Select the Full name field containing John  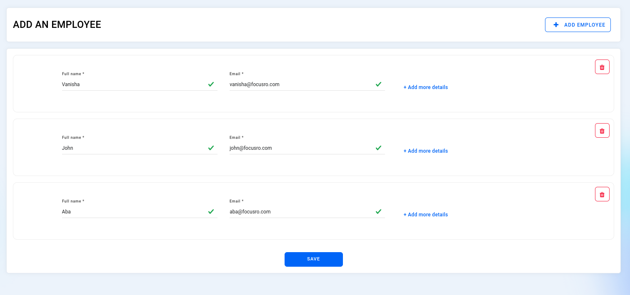click(x=133, y=148)
